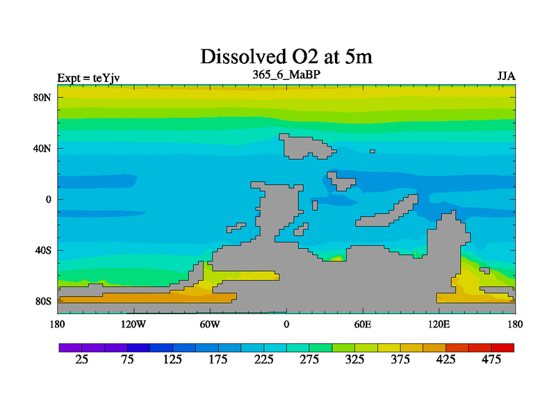Click the tiny gray island east of northern landmass
The image size is (556, 417).
[373, 151]
